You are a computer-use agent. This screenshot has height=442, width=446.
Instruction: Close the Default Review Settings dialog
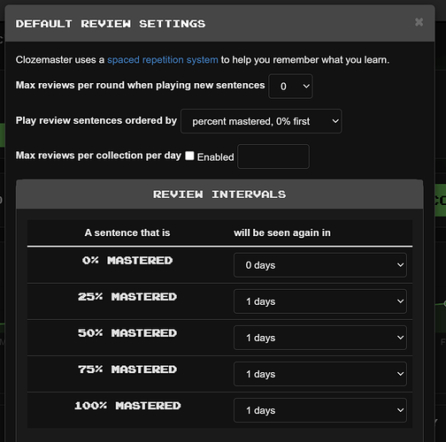point(419,22)
